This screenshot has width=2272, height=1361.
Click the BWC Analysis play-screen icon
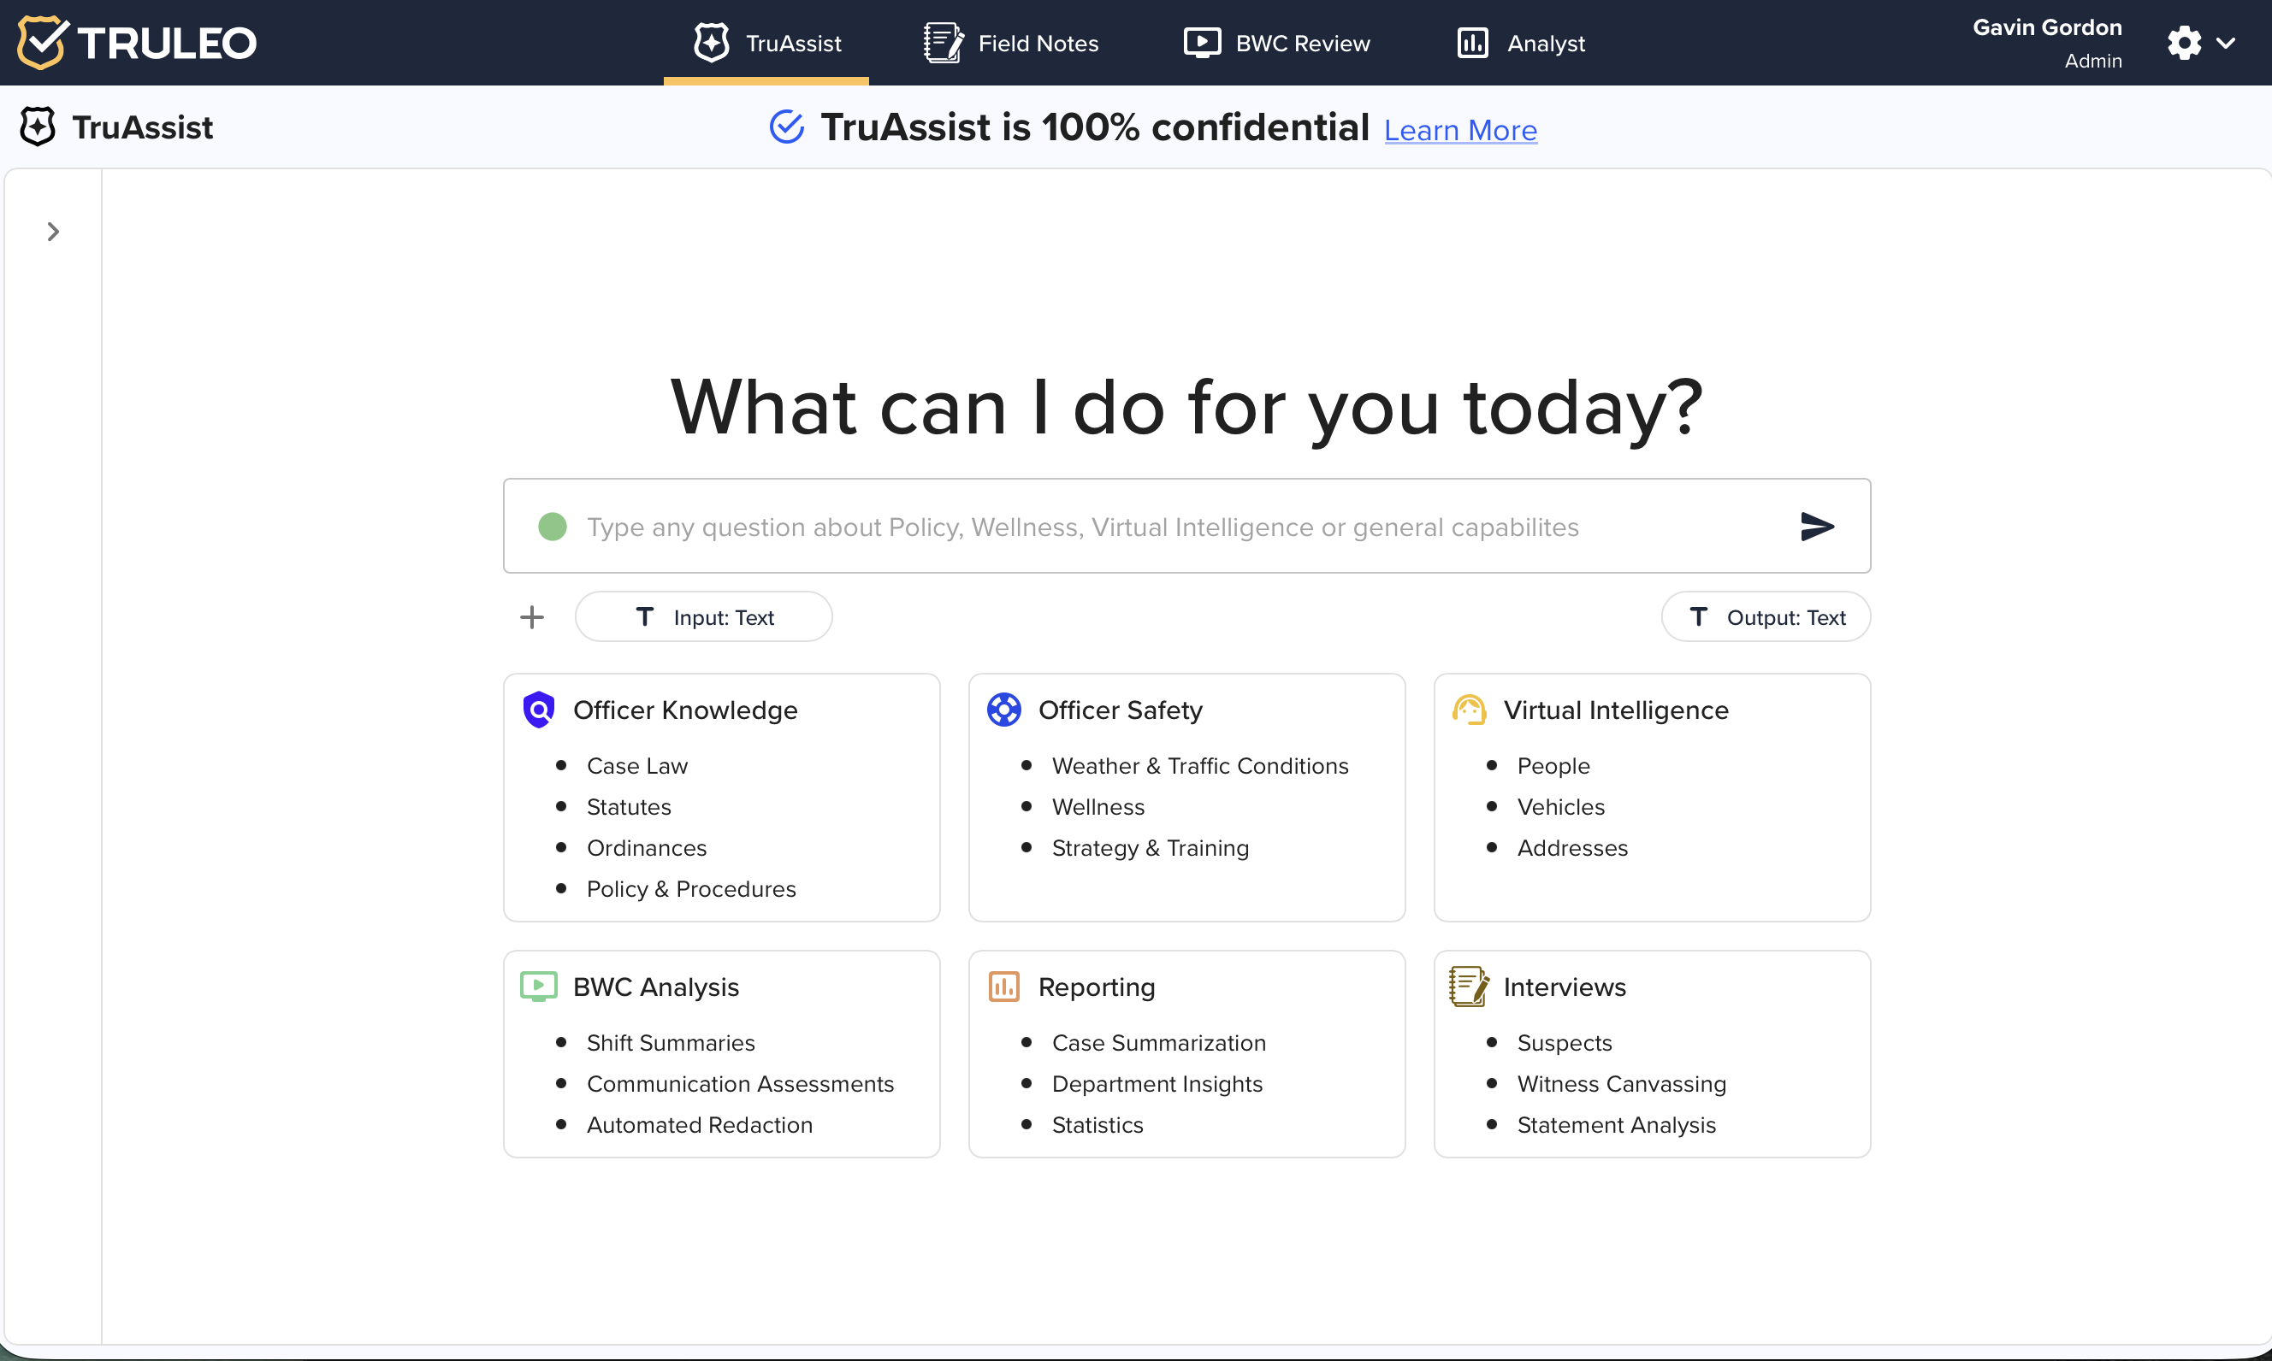pyautogui.click(x=539, y=987)
